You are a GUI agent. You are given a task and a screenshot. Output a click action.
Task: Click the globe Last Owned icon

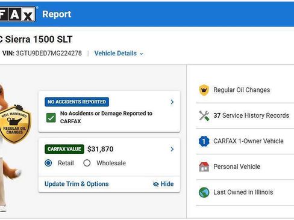point(204,192)
